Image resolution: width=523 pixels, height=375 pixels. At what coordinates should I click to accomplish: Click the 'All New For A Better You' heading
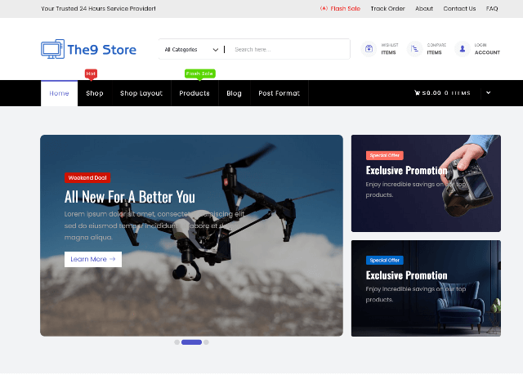[130, 197]
